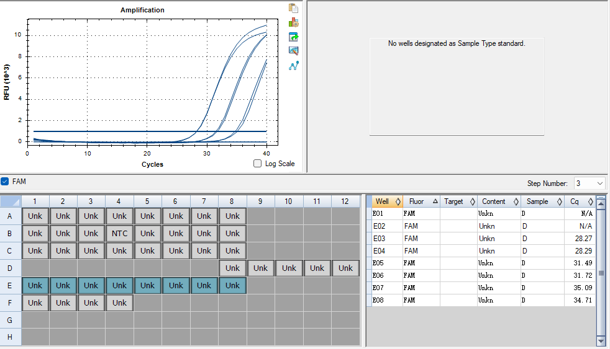Image resolution: width=610 pixels, height=349 pixels.
Task: Click the Cq value 28.29
Action: click(x=583, y=251)
